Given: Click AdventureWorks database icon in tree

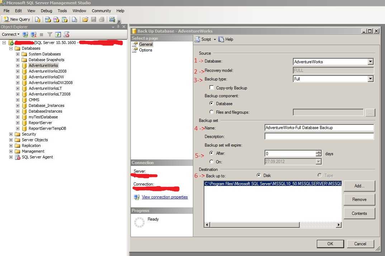Looking at the screenshot, I should (x=24, y=65).
